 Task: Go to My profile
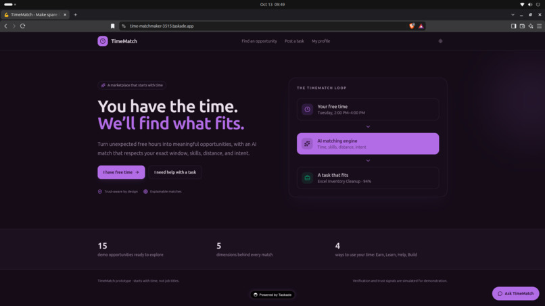pyautogui.click(x=321, y=41)
